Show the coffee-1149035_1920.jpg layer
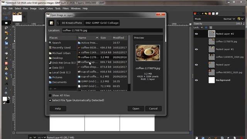The height and width of the screenshot is (139, 247). [196, 57]
